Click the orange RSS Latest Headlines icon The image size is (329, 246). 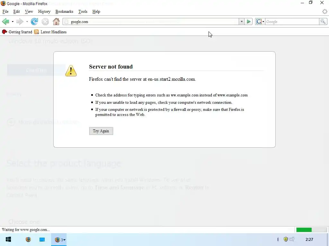tap(37, 32)
